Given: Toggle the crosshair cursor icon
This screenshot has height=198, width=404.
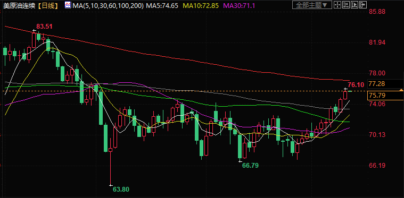Looking at the screenshot, I should click(337, 5).
